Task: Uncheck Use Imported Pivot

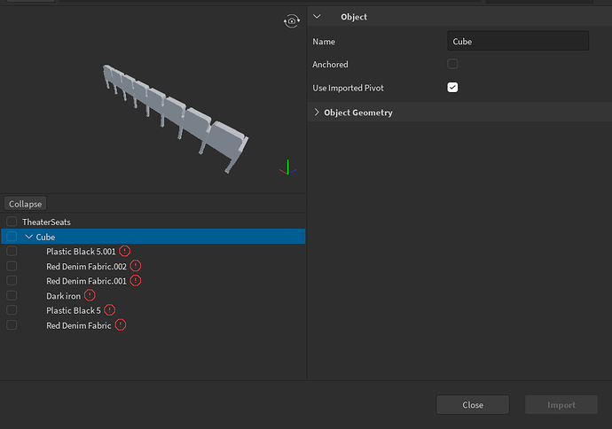Action: tap(452, 88)
